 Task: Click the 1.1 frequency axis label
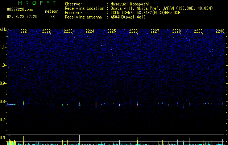click(3, 47)
